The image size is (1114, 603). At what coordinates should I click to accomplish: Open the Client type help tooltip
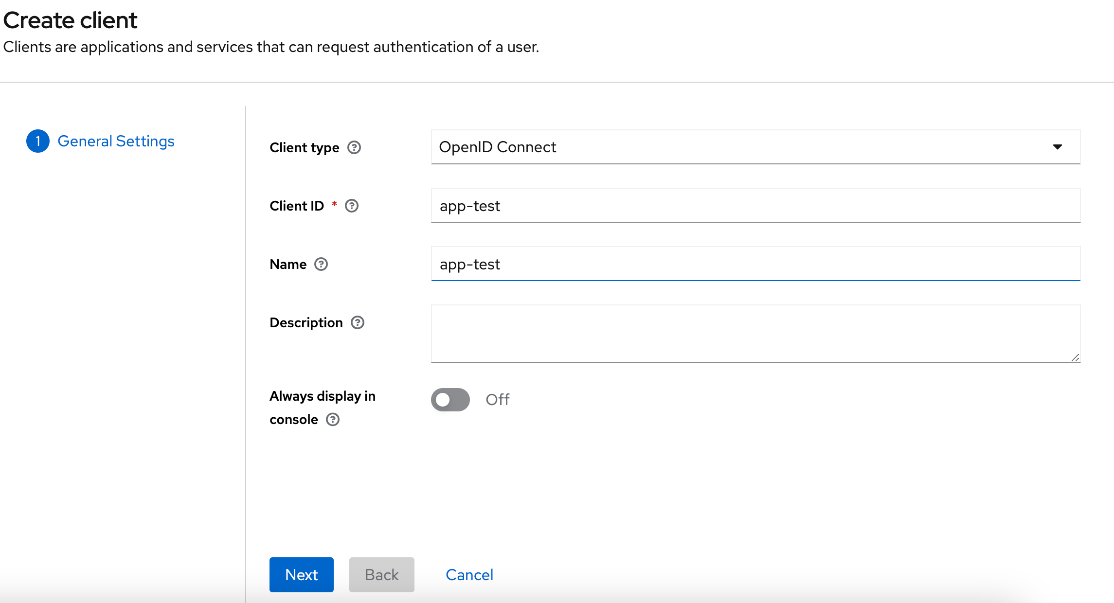(355, 147)
